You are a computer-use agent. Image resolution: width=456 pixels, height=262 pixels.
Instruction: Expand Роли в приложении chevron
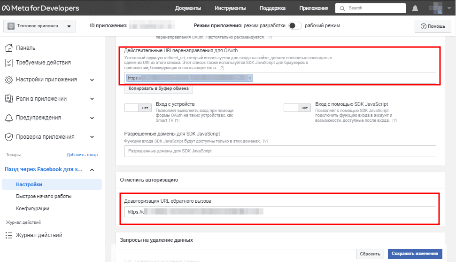92,99
